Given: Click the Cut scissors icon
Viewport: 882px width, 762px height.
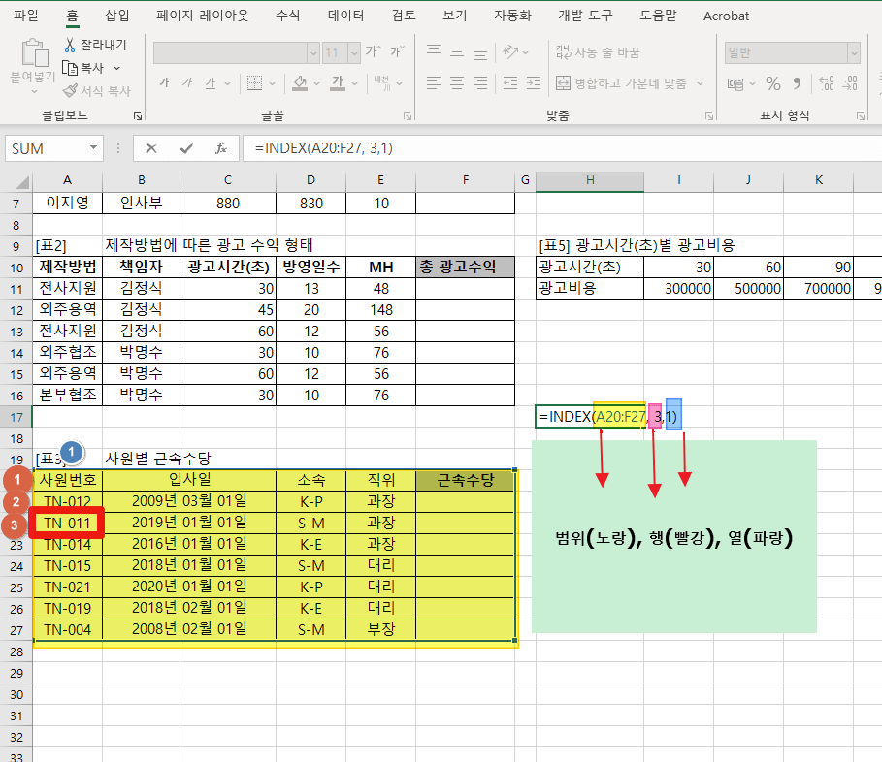Looking at the screenshot, I should 70,45.
